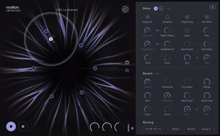Toggle Delay On
This screenshot has width=220, height=136.
147,17
